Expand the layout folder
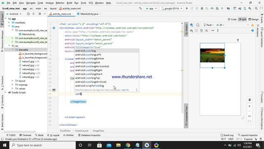The image size is (264, 149). (x=12, y=81)
